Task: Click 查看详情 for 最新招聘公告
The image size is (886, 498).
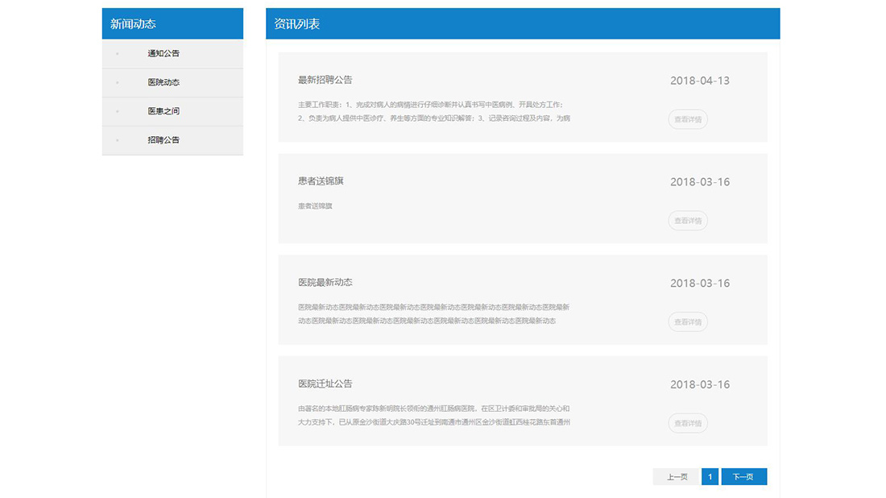Action: (x=687, y=119)
